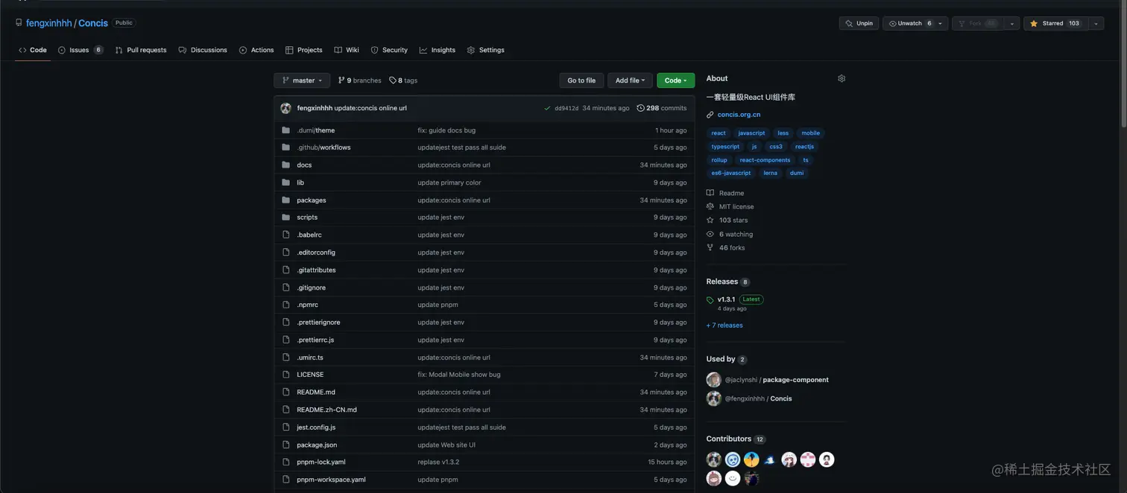Click fengxinhhh avatar in commit header
Image resolution: width=1127 pixels, height=493 pixels.
(286, 108)
